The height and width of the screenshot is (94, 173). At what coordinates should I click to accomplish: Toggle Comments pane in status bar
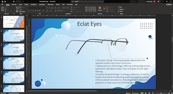(x=135, y=93)
